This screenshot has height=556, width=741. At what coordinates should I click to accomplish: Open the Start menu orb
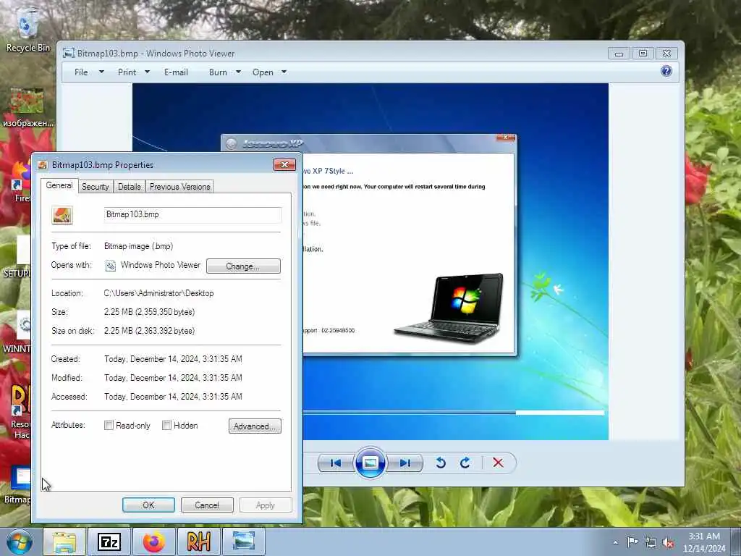click(20, 542)
